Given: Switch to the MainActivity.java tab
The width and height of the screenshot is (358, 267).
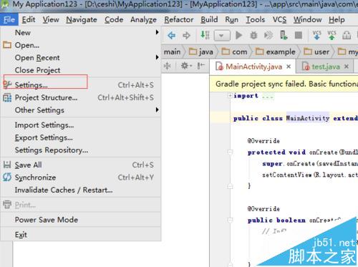Looking at the screenshot, I should (x=253, y=67).
